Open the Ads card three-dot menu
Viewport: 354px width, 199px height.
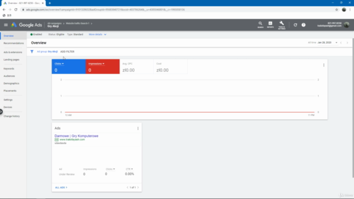pyautogui.click(x=138, y=128)
